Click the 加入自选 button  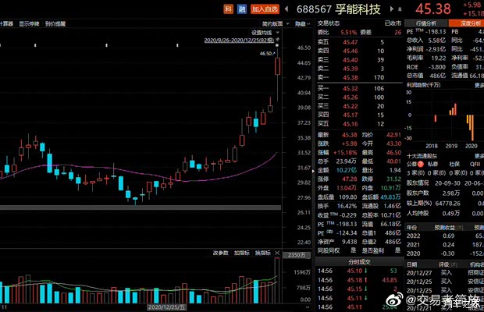pyautogui.click(x=265, y=9)
